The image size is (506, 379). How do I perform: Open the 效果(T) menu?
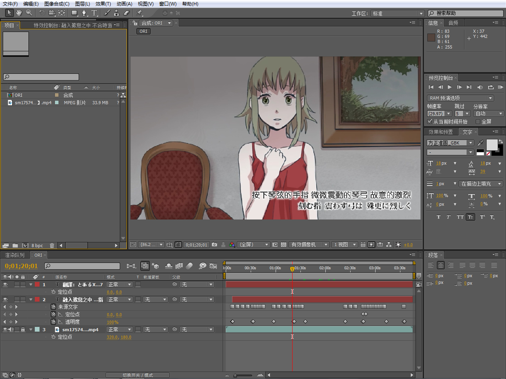pos(103,4)
